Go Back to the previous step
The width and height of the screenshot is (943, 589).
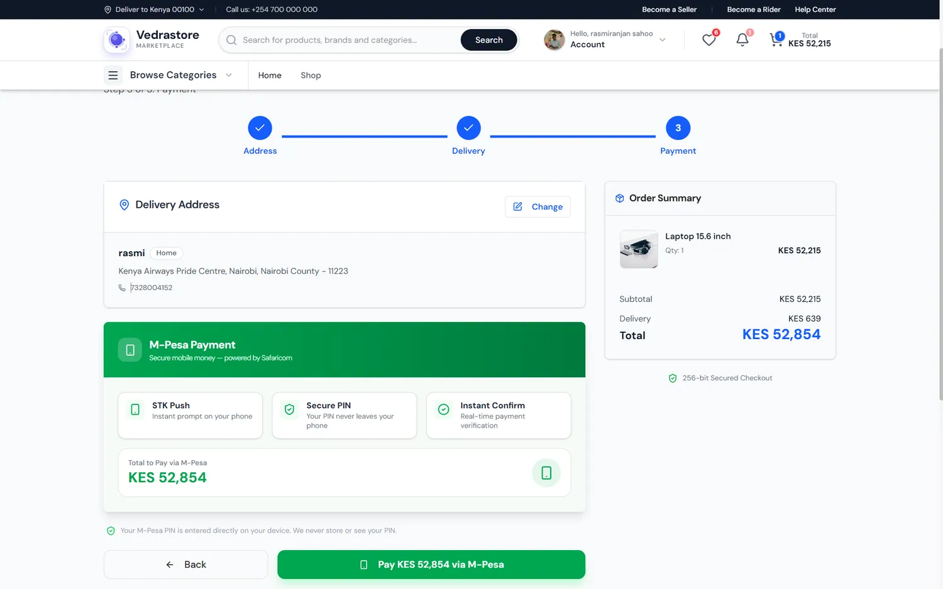pos(186,565)
